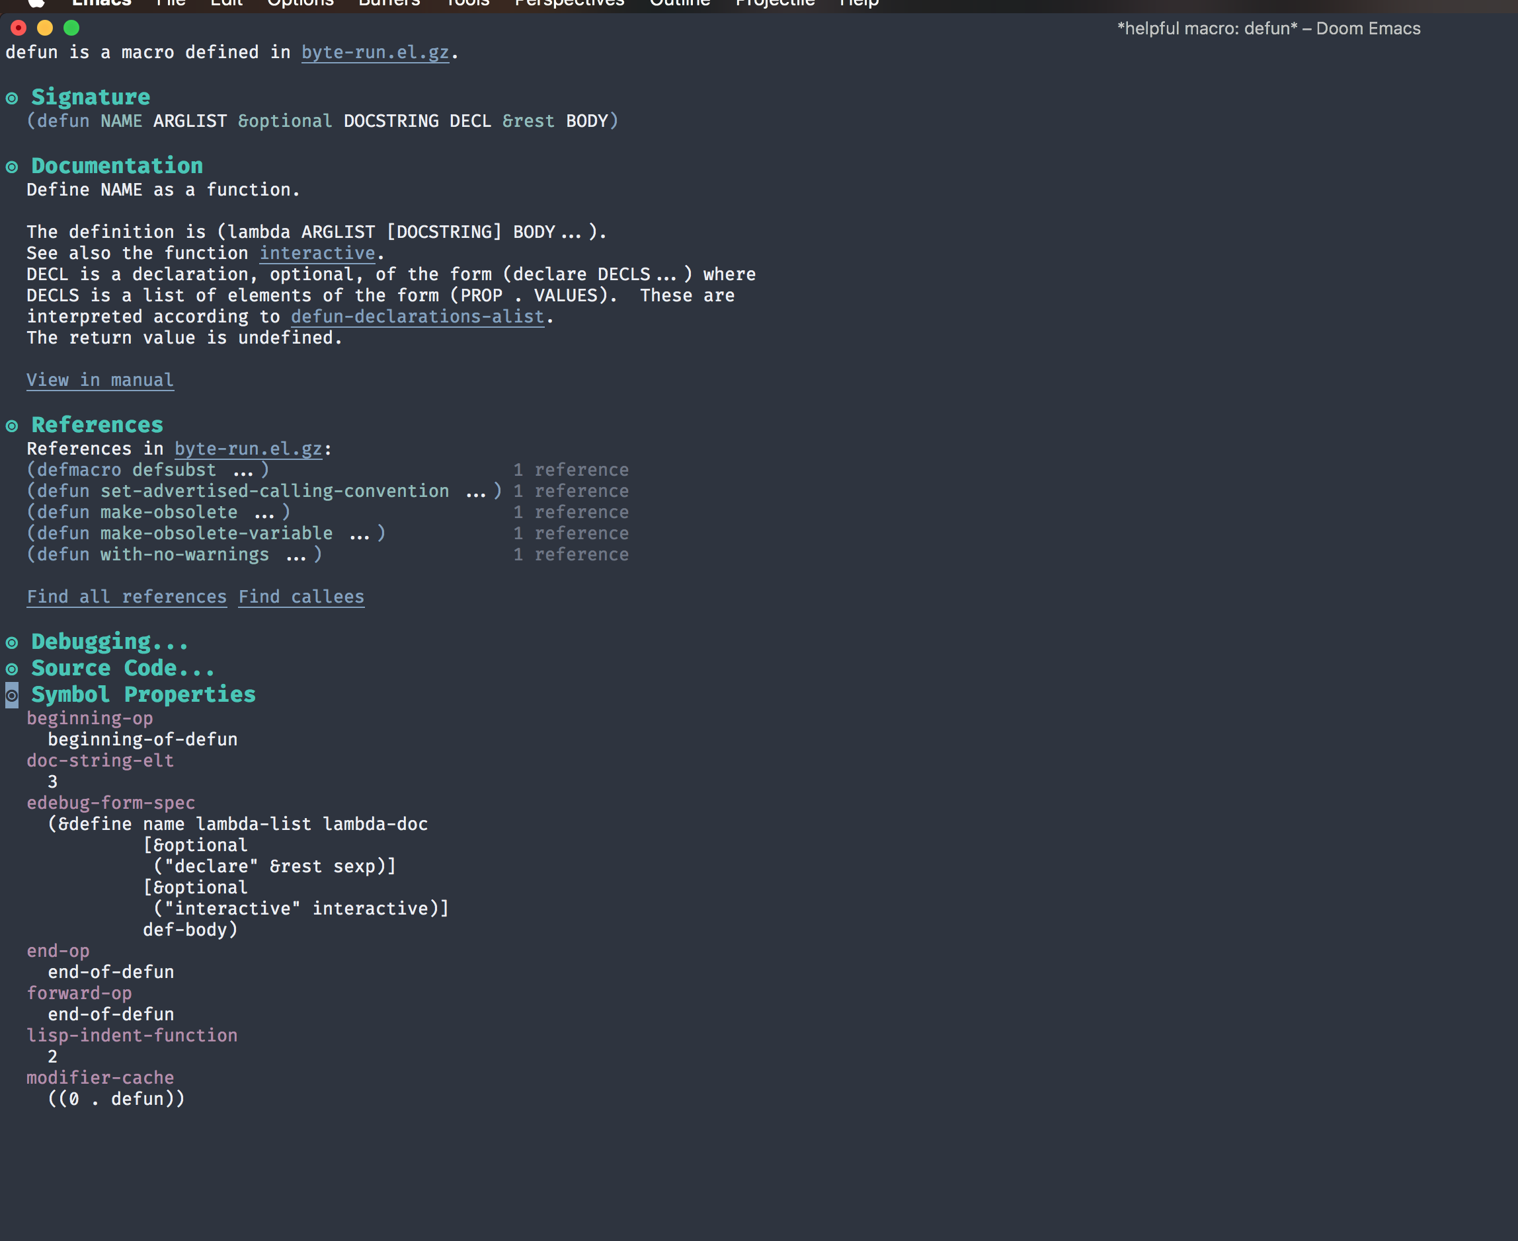This screenshot has width=1518, height=1241.
Task: Click the Debugging section bullet icon
Action: 11,641
